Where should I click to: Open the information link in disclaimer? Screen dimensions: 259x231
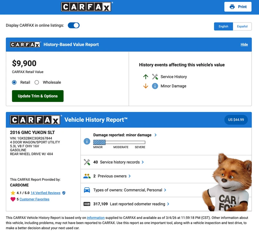click(x=96, y=218)
